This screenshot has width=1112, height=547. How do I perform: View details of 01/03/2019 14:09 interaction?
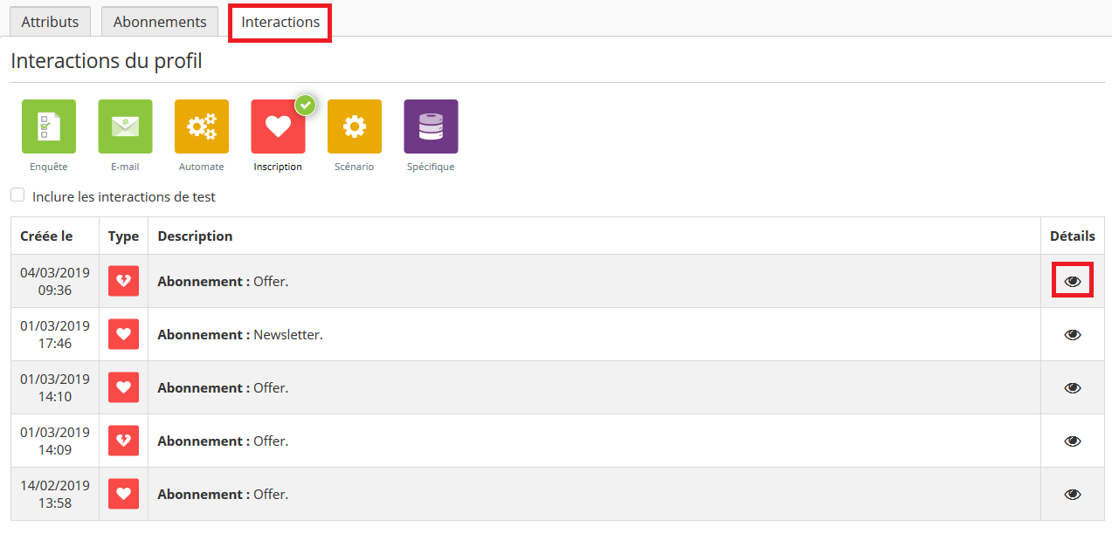pyautogui.click(x=1072, y=441)
